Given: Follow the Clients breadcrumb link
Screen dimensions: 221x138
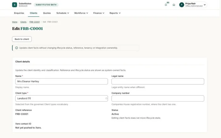Looking at the screenshot, I should point(23,22).
